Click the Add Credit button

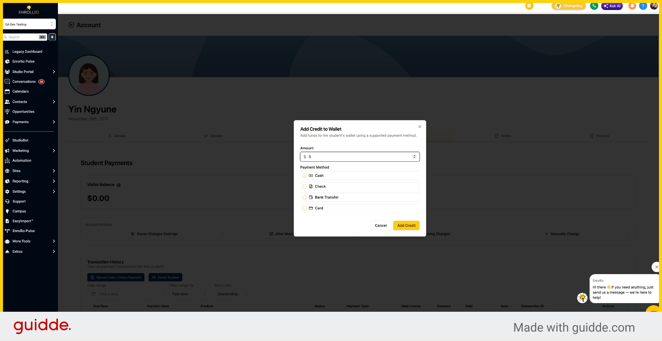pyautogui.click(x=406, y=225)
